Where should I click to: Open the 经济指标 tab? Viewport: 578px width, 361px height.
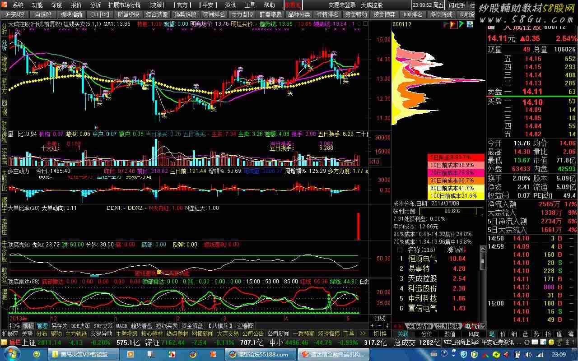329,334
